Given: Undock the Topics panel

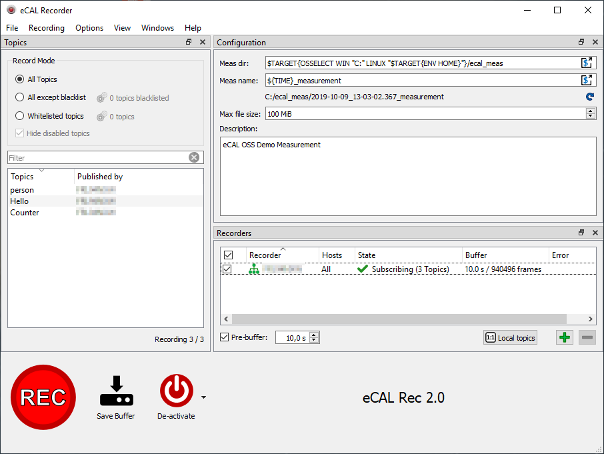Looking at the screenshot, I should (x=189, y=42).
